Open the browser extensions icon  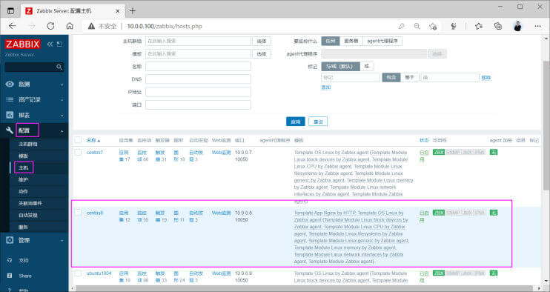tap(454, 26)
